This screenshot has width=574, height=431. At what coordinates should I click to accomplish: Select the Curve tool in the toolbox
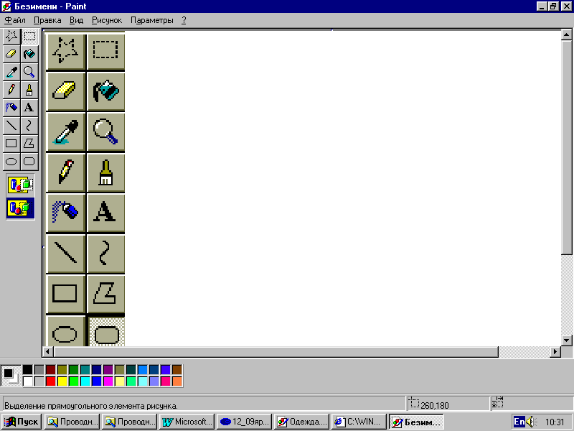coord(29,125)
